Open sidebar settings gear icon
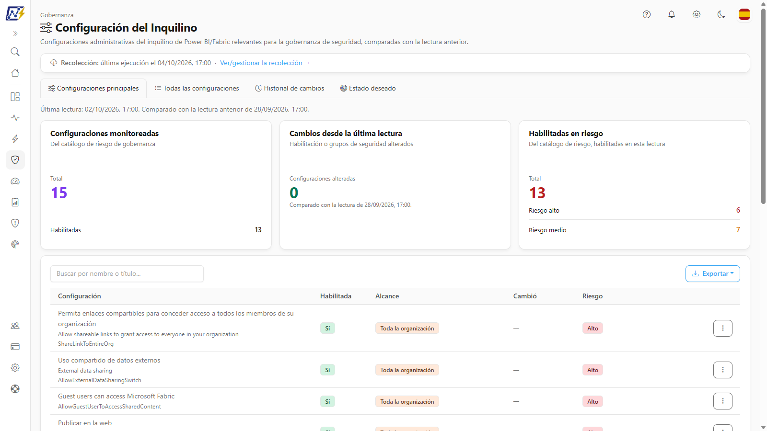The height and width of the screenshot is (431, 767). (15, 368)
